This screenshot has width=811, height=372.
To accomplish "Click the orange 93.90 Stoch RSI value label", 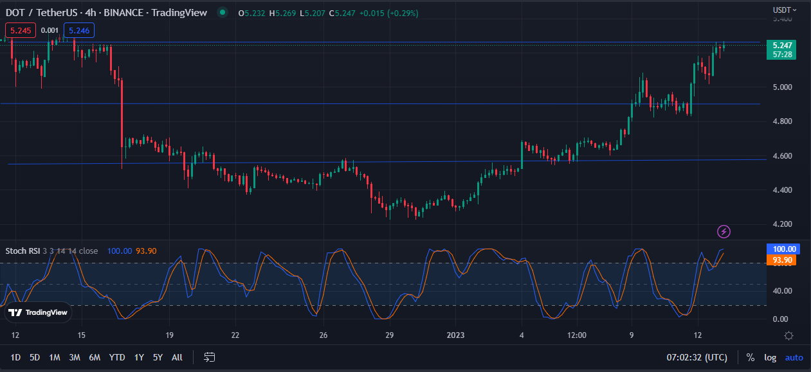I will (x=782, y=260).
